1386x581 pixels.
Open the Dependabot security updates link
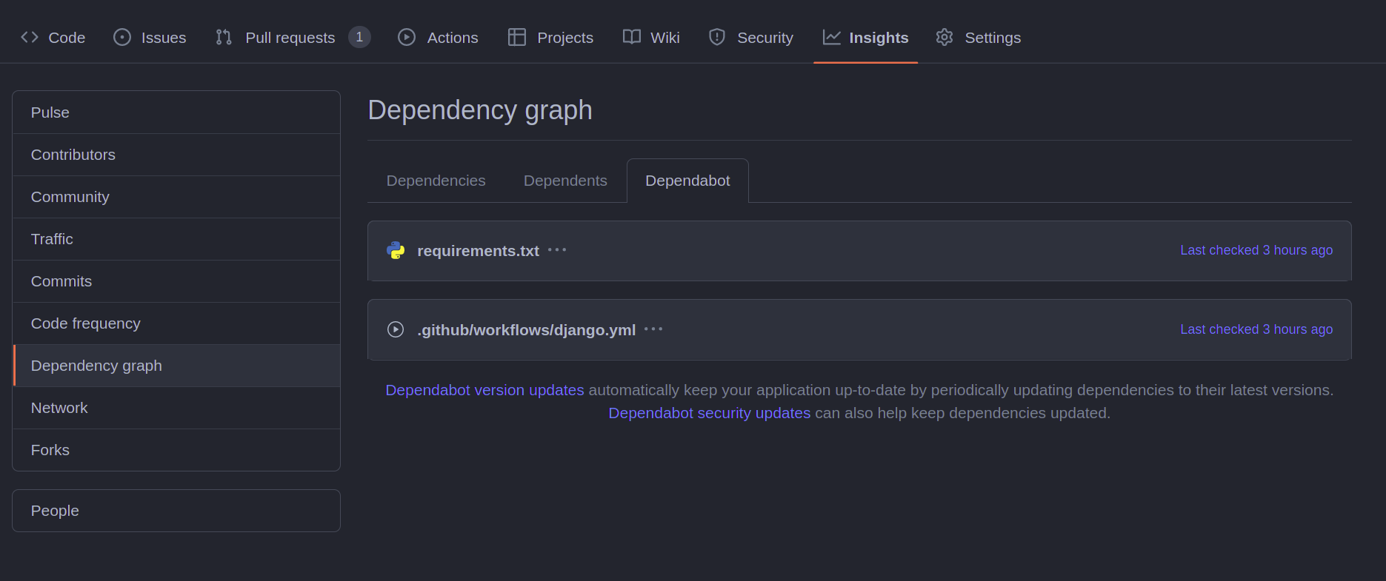[x=710, y=413]
